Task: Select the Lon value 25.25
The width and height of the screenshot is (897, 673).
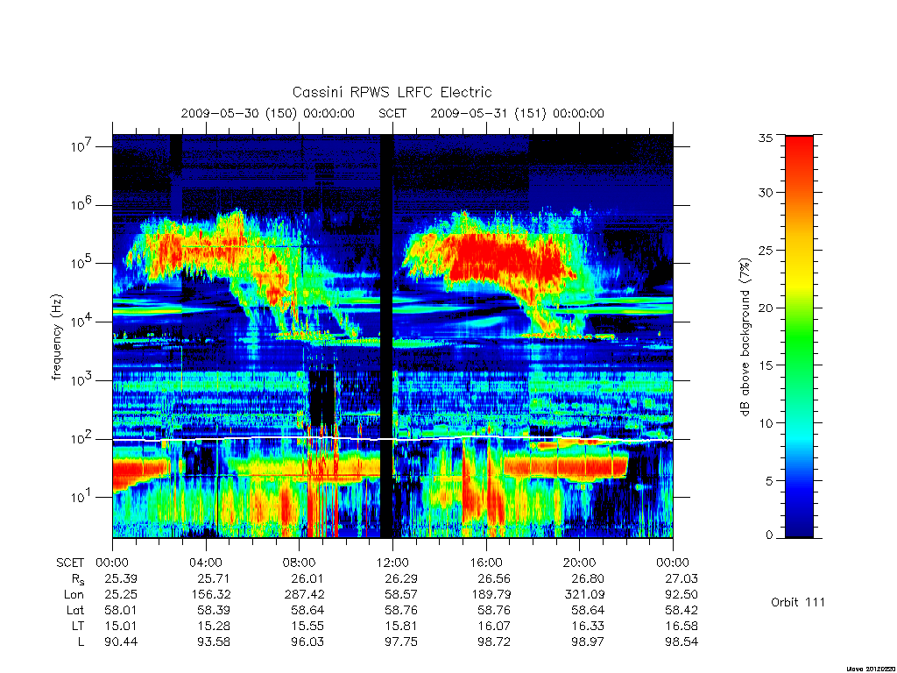Action: pyautogui.click(x=121, y=595)
